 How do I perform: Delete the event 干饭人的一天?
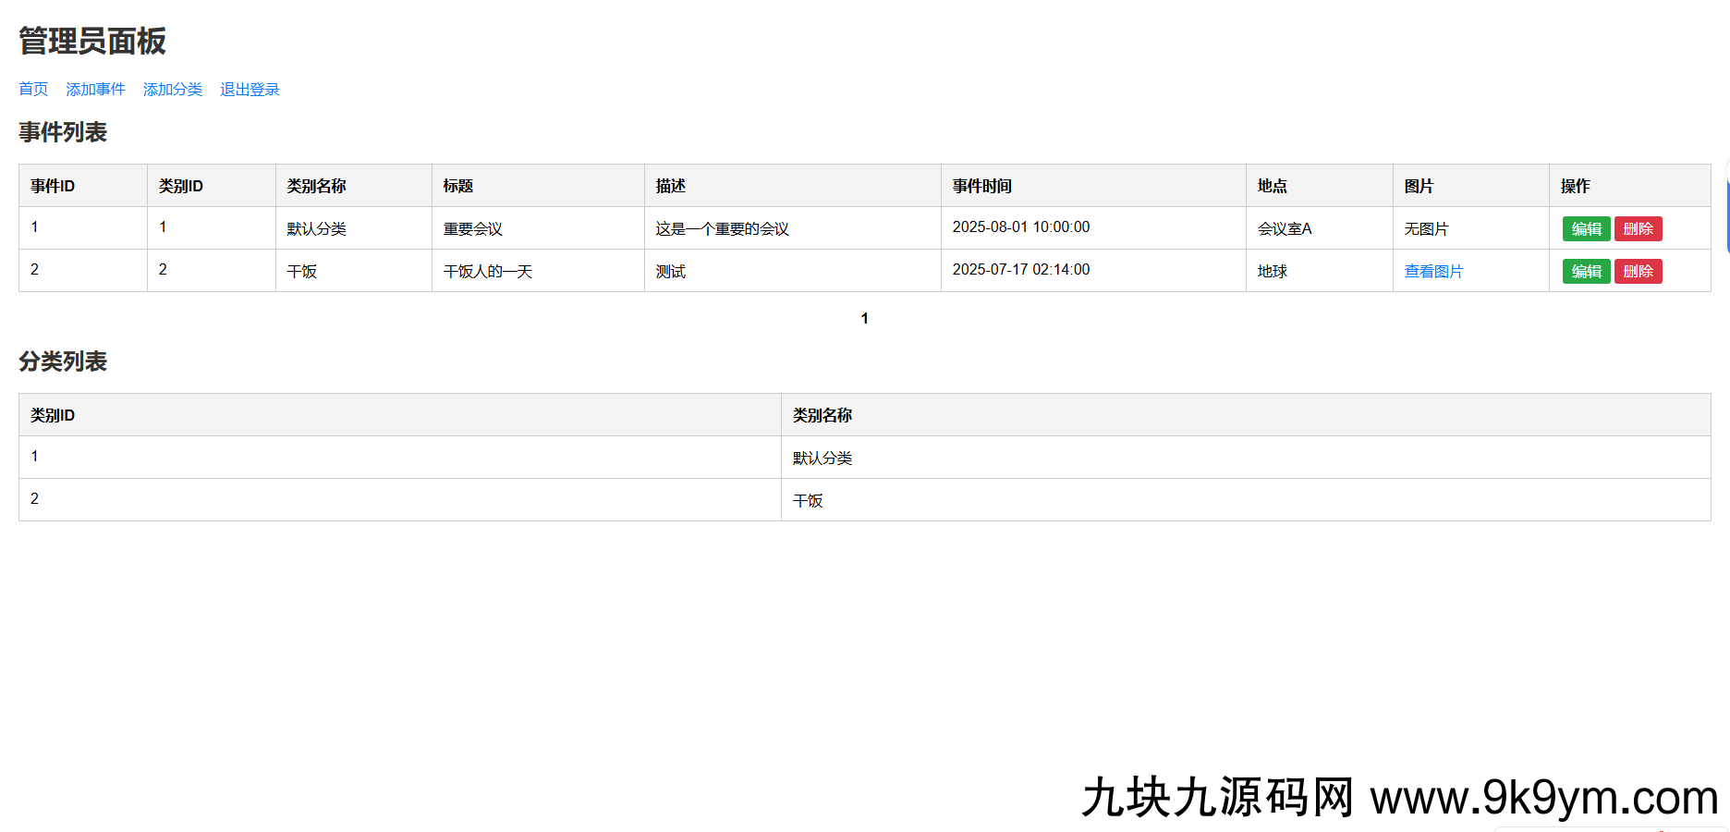point(1638,271)
